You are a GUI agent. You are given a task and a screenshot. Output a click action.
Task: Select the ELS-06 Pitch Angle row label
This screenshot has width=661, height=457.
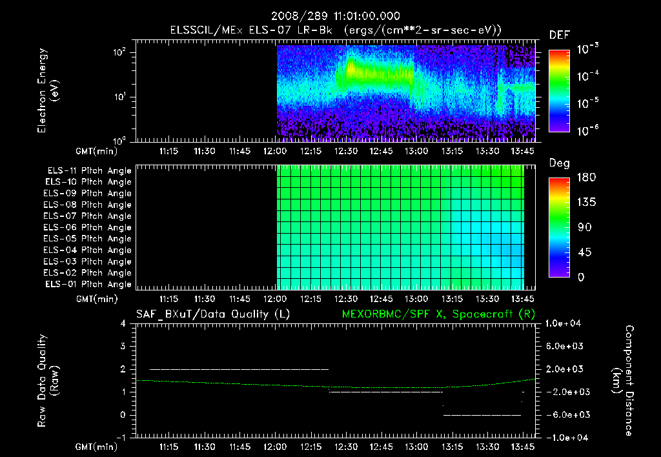[x=87, y=227]
